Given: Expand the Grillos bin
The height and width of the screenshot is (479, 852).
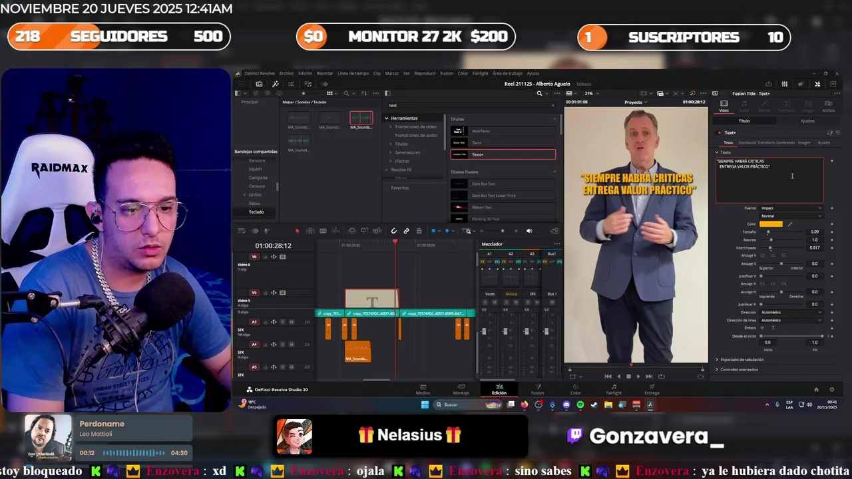Looking at the screenshot, I should coord(245,195).
